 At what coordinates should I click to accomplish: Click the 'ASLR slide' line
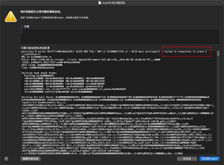pyautogui.click(x=42, y=65)
